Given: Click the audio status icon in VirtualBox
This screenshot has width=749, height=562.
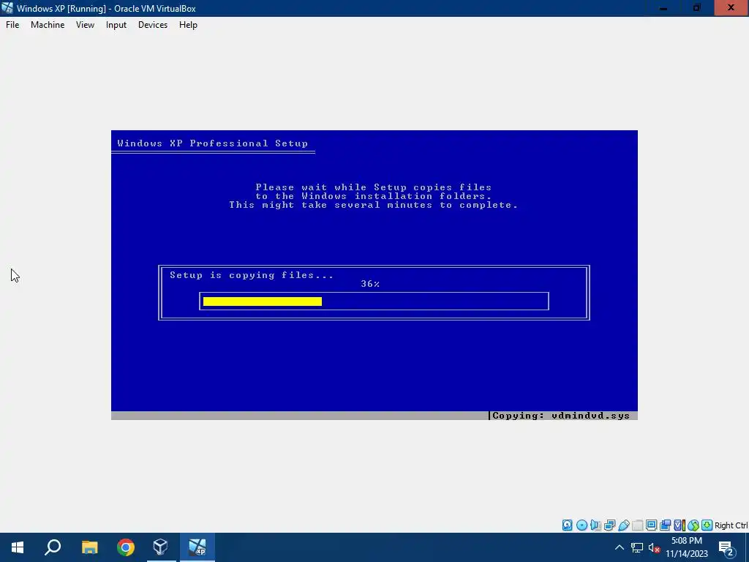Looking at the screenshot, I should tap(595, 525).
